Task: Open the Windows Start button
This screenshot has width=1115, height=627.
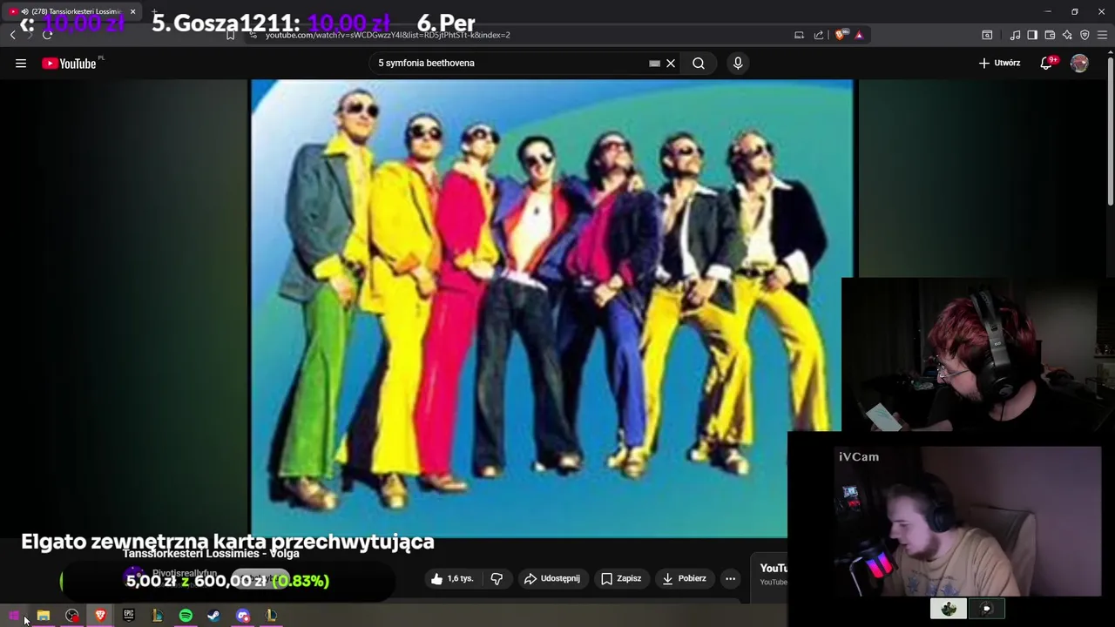Action: (x=14, y=616)
